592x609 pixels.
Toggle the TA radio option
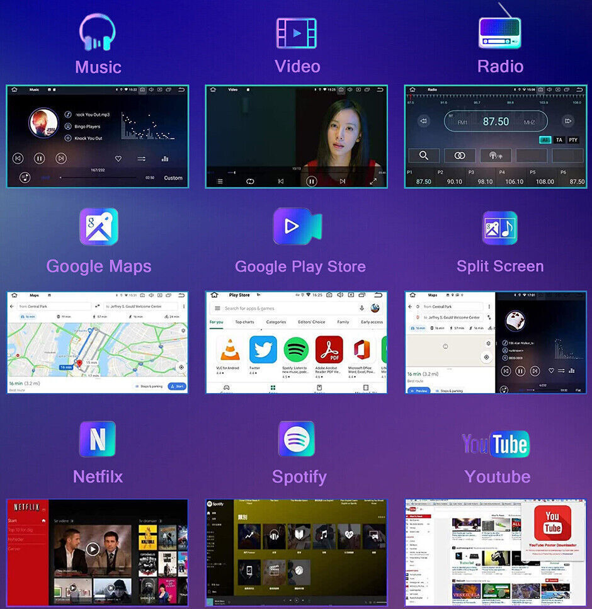point(559,140)
